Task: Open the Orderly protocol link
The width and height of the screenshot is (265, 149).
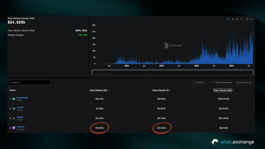Action: point(21,127)
